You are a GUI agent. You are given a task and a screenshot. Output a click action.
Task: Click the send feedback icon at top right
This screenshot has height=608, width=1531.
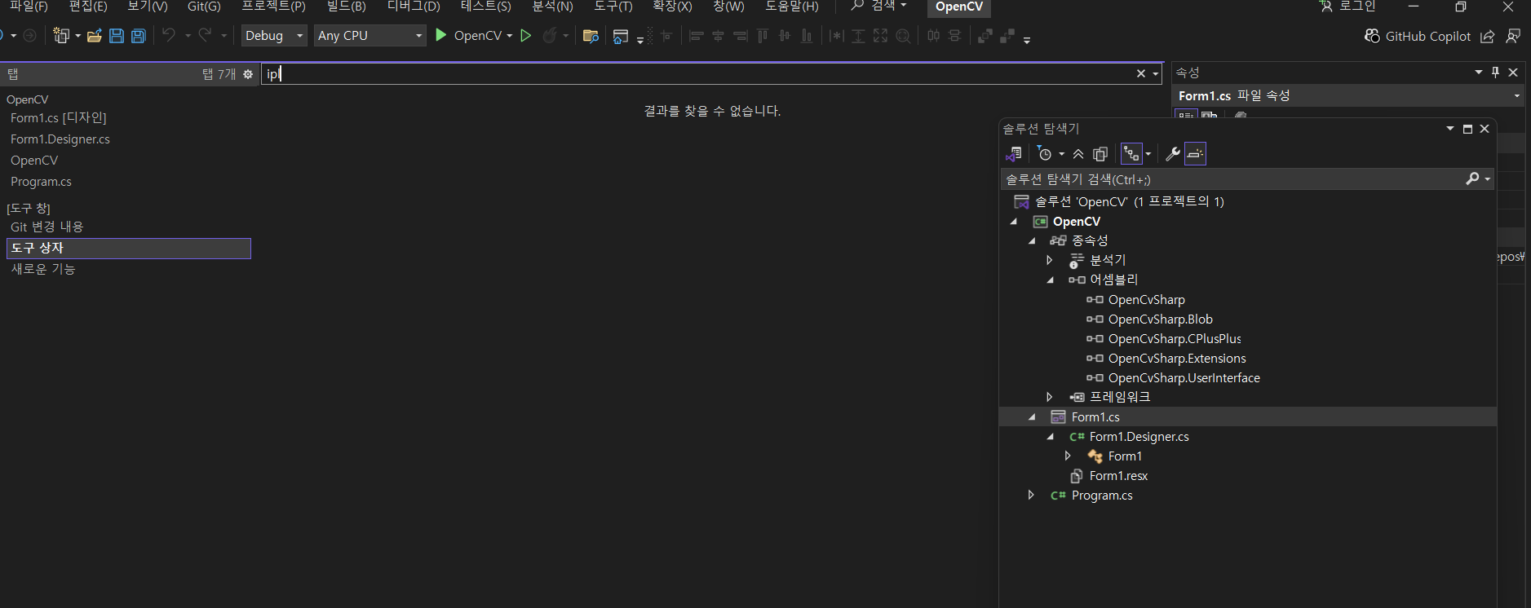coord(1513,36)
